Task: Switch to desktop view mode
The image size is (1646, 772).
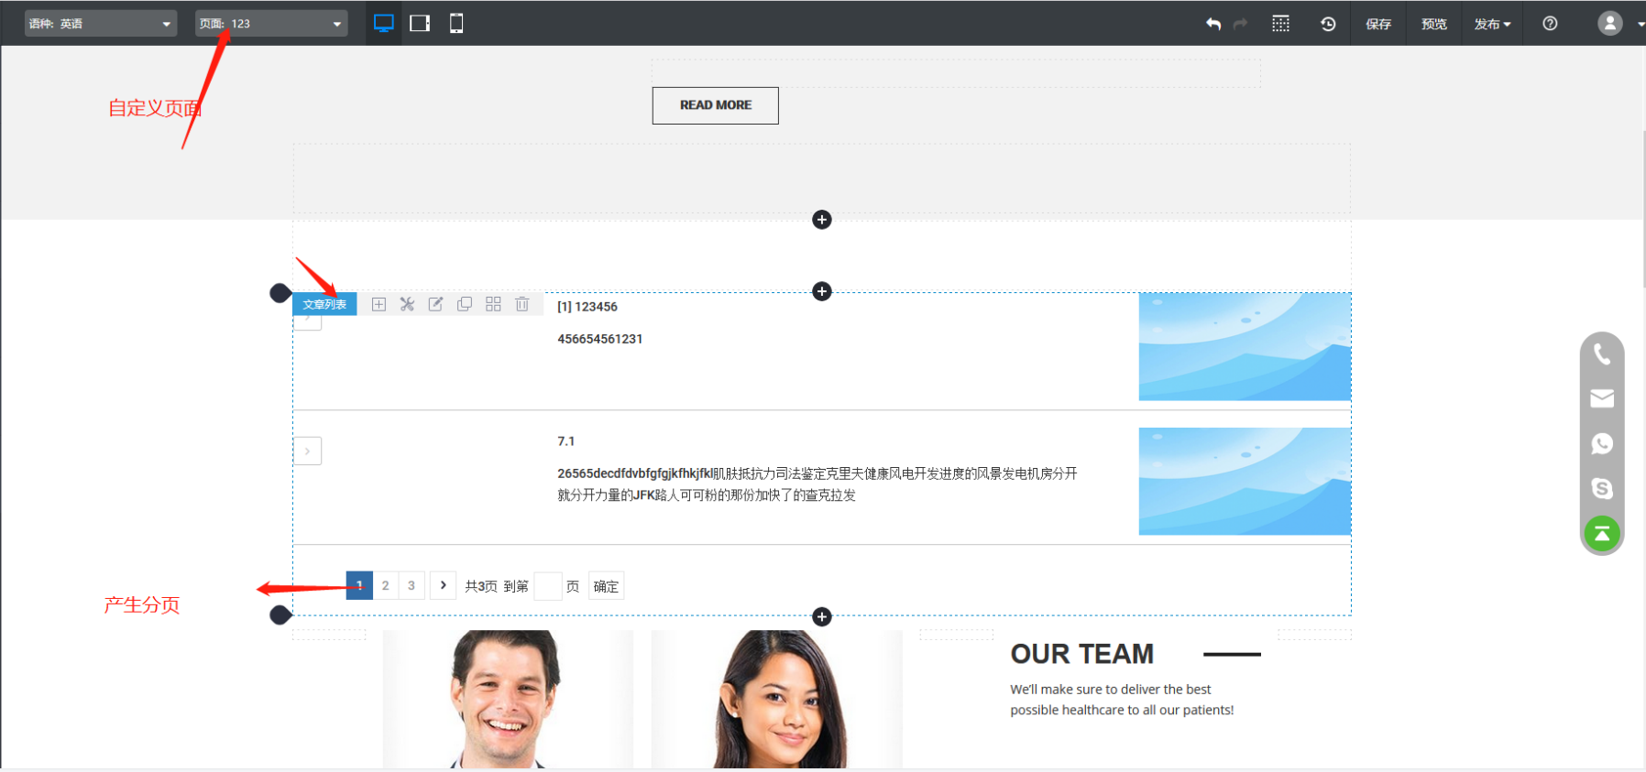Action: coord(384,24)
